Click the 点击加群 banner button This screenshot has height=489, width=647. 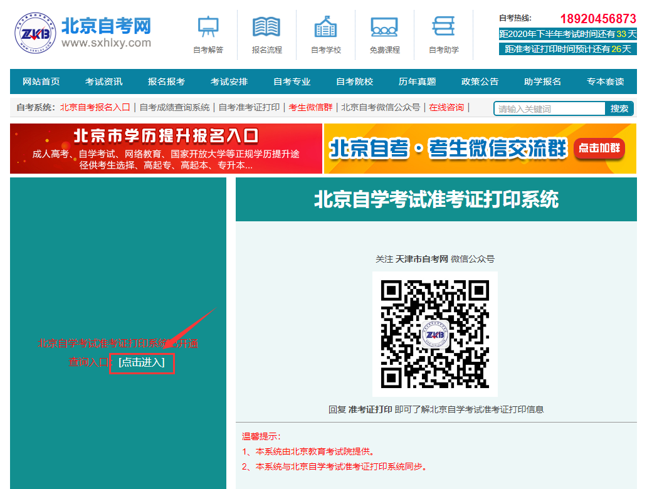[599, 148]
